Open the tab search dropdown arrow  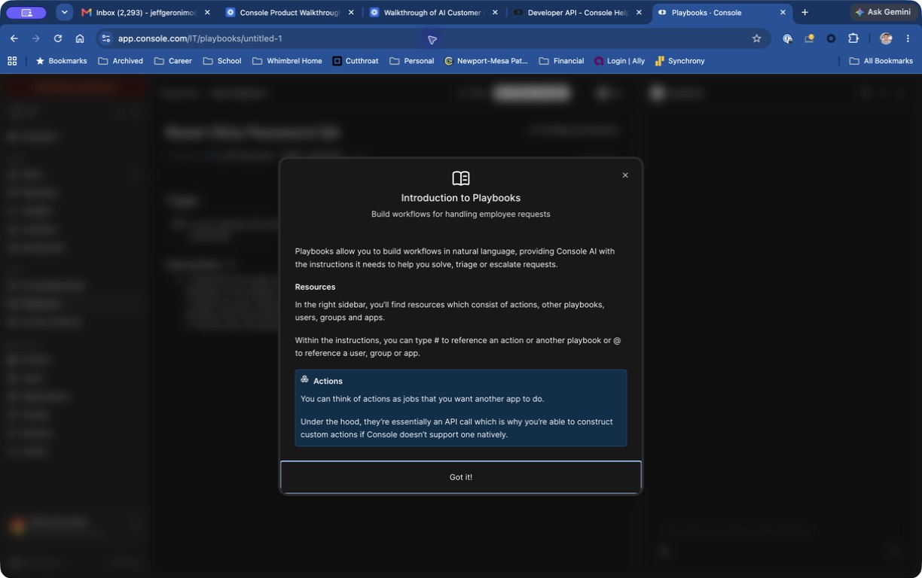click(x=64, y=13)
